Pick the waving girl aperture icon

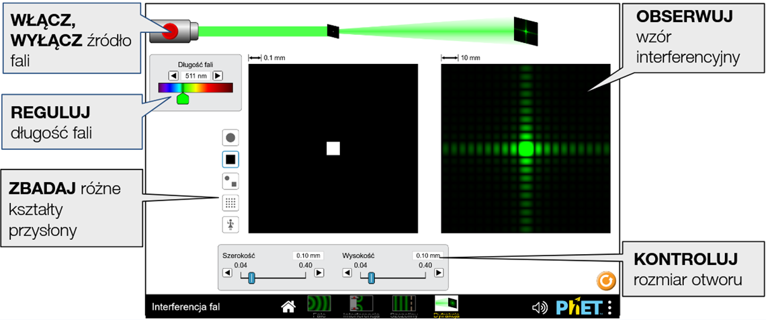tap(230, 225)
